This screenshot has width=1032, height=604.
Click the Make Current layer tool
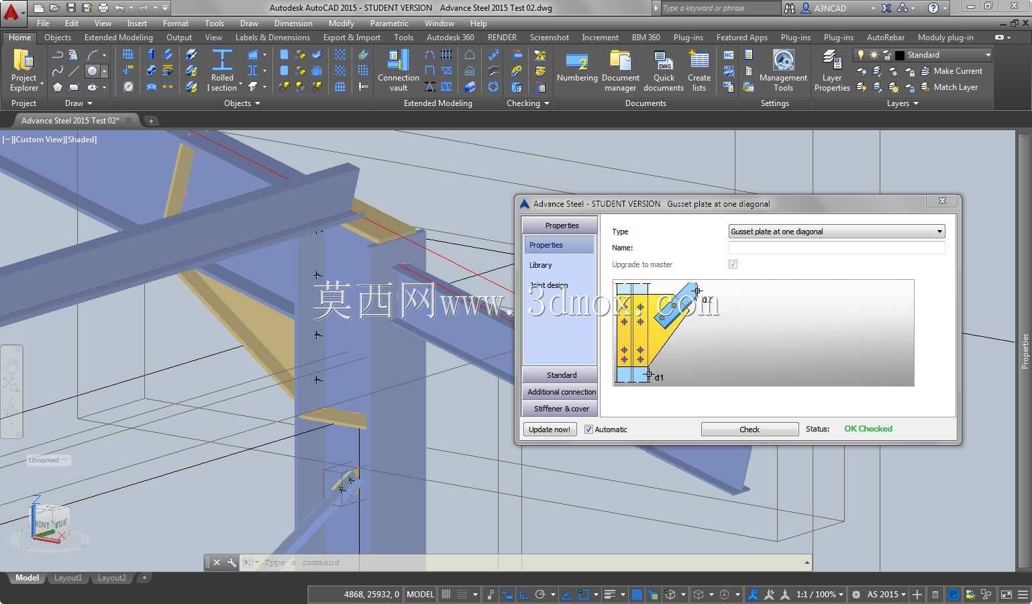click(x=951, y=71)
